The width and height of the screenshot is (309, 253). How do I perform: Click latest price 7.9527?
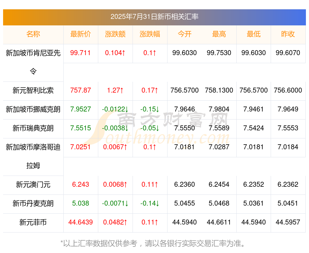pyautogui.click(x=80, y=109)
